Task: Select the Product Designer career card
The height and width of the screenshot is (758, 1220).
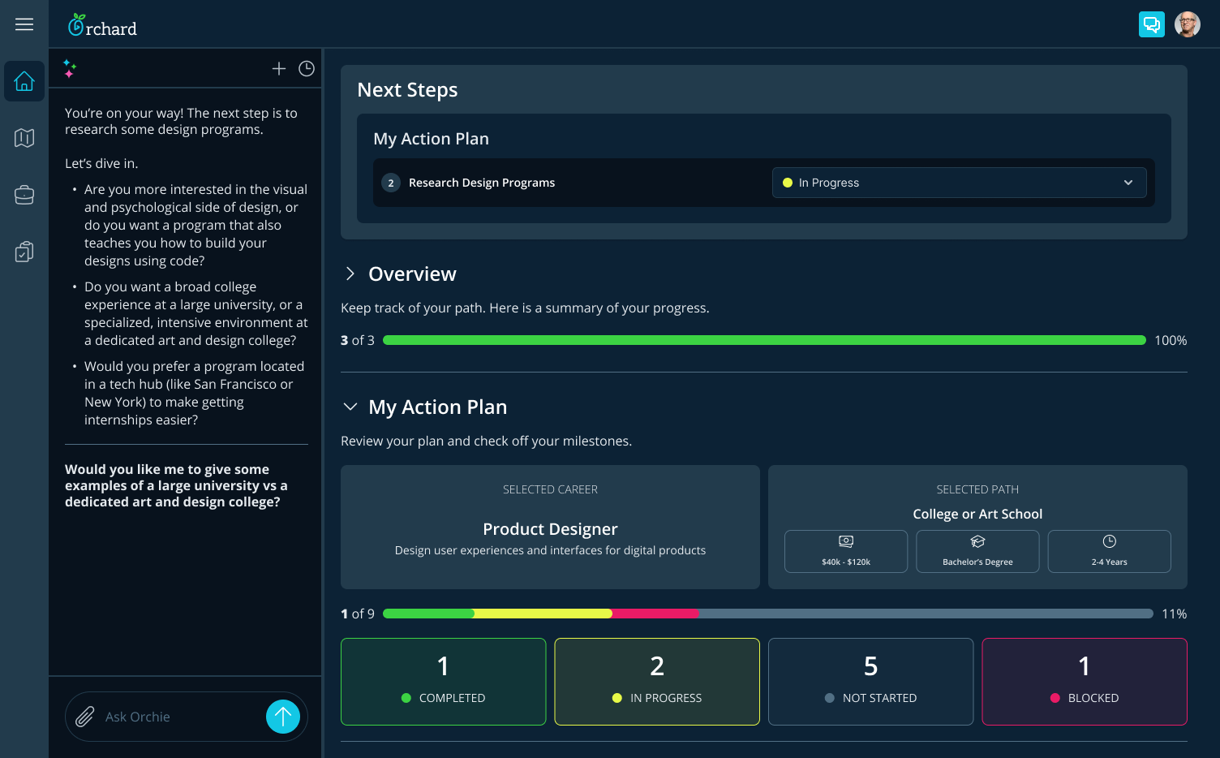Action: point(550,528)
